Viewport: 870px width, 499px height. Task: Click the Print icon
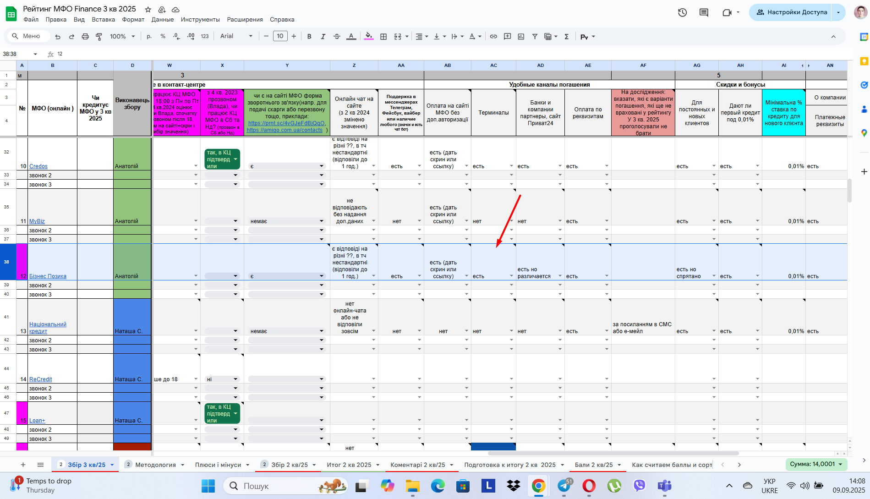tap(85, 37)
